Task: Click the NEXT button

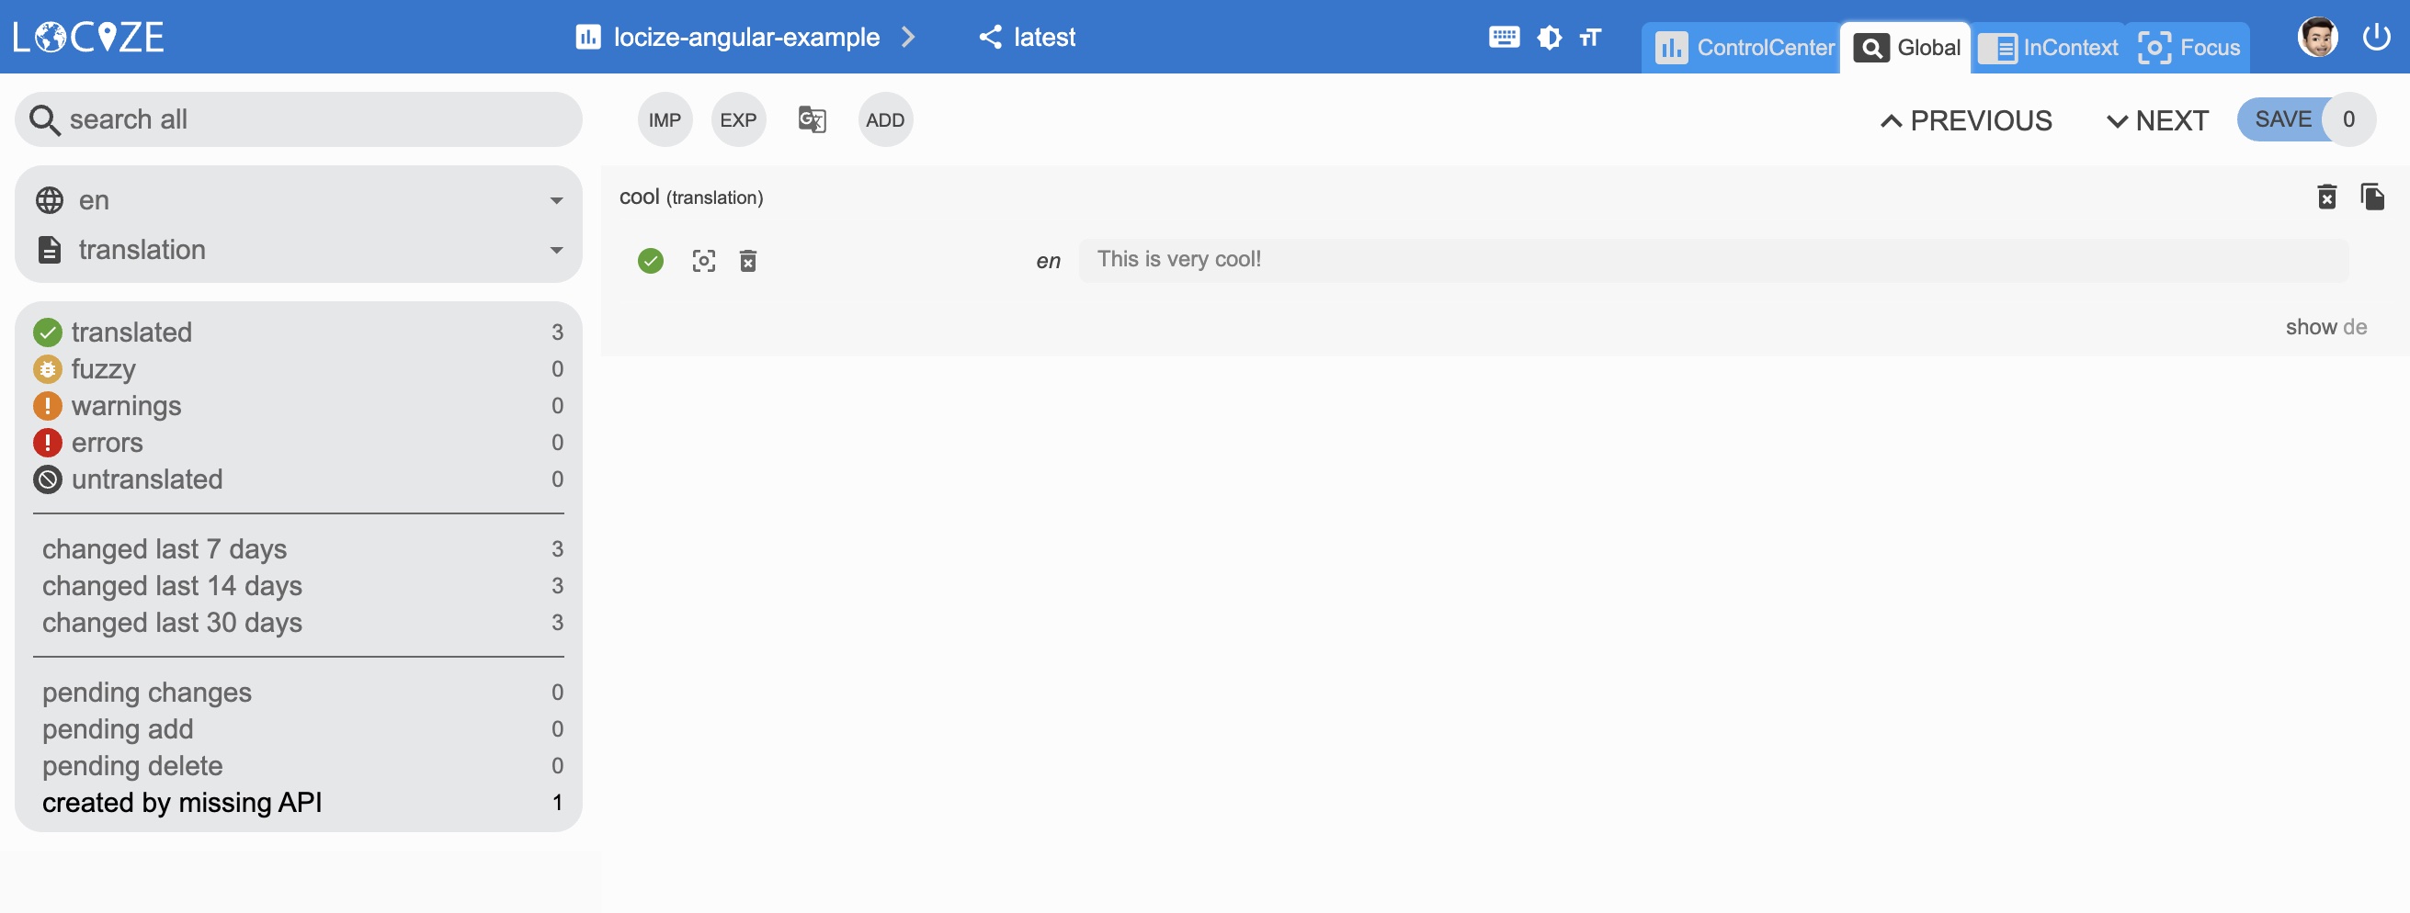Action: point(2156,120)
